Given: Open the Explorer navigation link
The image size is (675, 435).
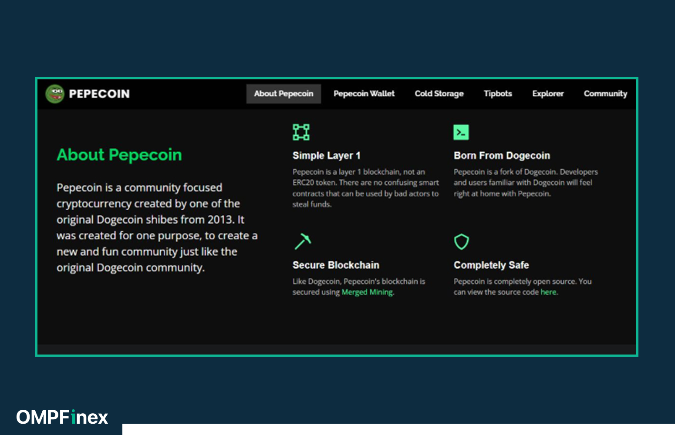Looking at the screenshot, I should tap(548, 94).
